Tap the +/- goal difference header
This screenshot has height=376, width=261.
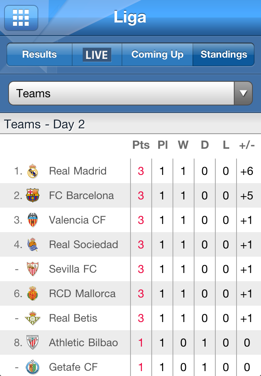[x=247, y=145]
